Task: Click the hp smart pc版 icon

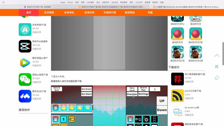Action: (177, 112)
